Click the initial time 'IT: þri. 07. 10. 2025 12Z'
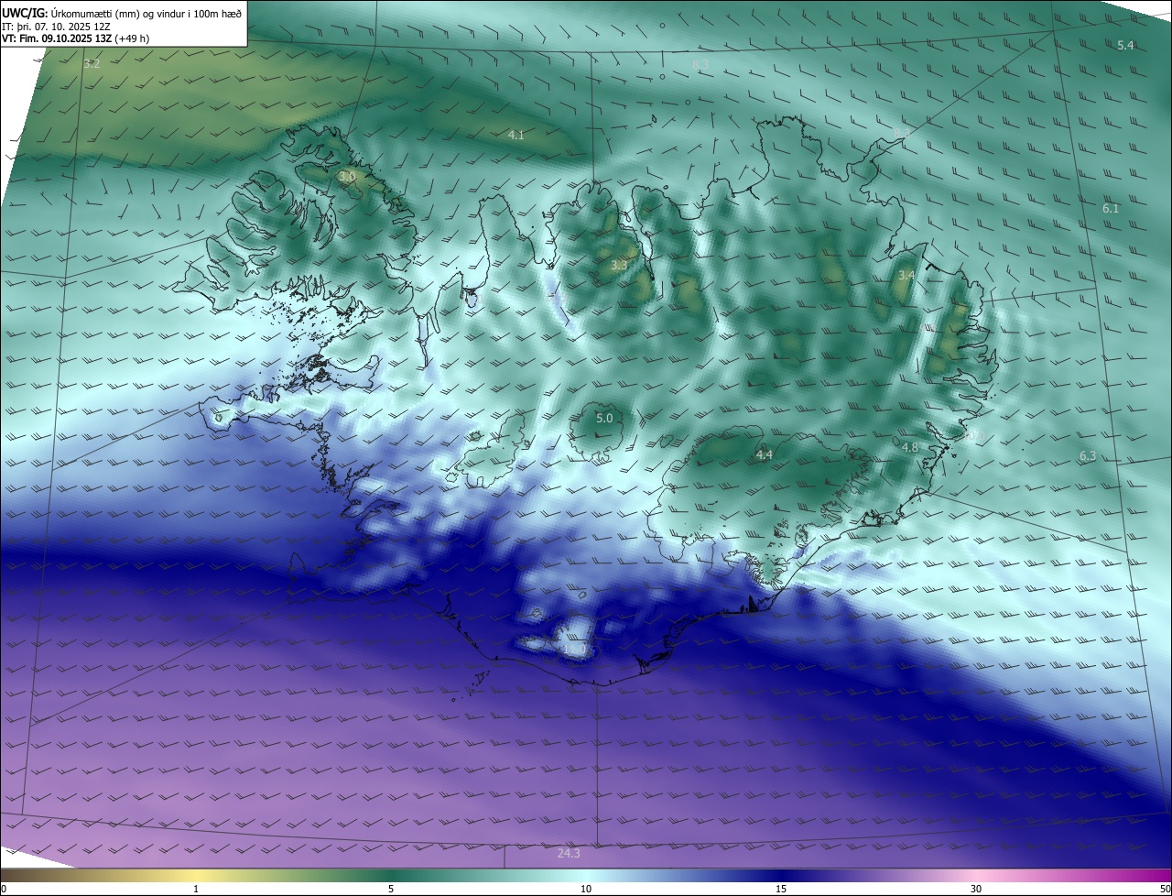 click(x=56, y=26)
